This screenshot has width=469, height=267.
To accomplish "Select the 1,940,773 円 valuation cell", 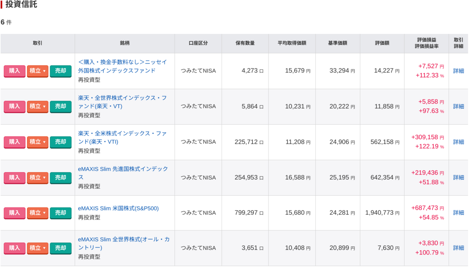I will [x=382, y=213].
